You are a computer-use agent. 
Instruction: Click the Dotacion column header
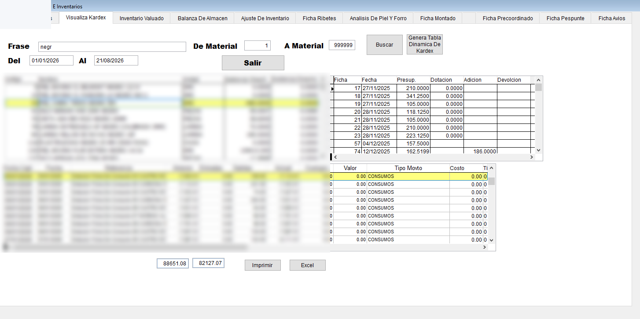point(447,80)
